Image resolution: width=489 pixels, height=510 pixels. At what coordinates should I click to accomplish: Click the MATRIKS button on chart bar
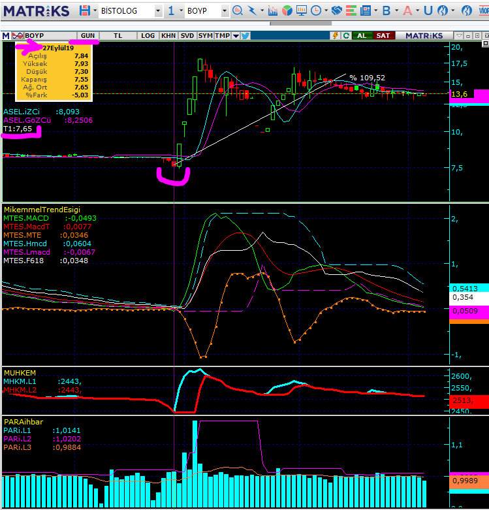(x=424, y=35)
